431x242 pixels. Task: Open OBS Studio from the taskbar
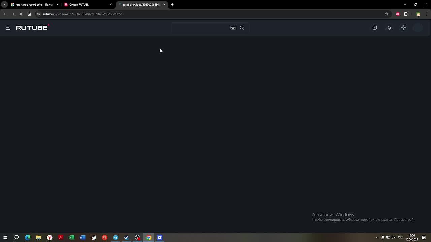tap(137, 238)
